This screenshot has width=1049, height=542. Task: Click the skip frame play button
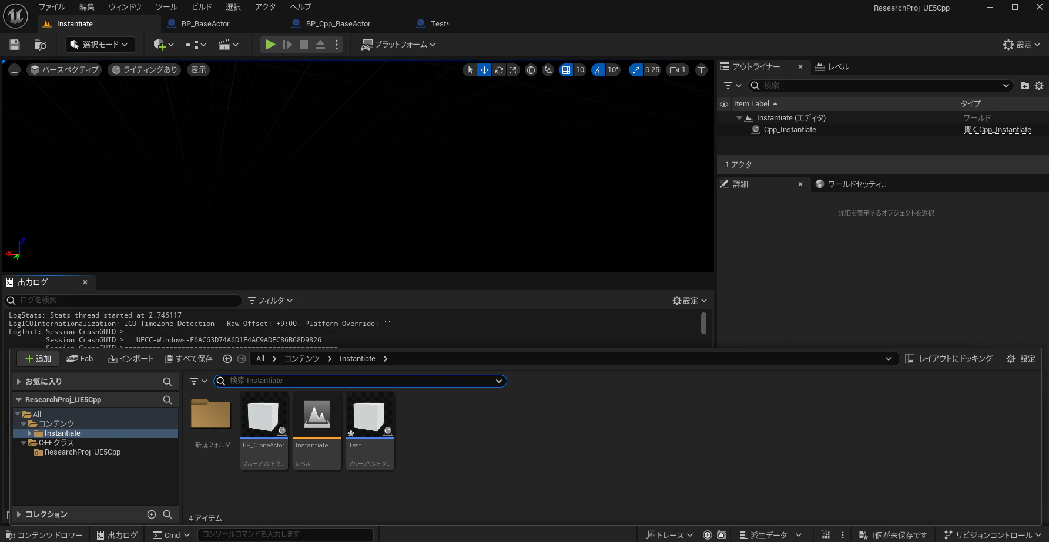287,45
